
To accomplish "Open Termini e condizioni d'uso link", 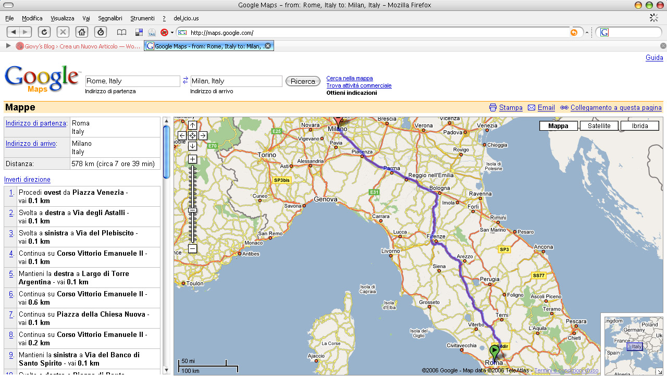I will (566, 371).
